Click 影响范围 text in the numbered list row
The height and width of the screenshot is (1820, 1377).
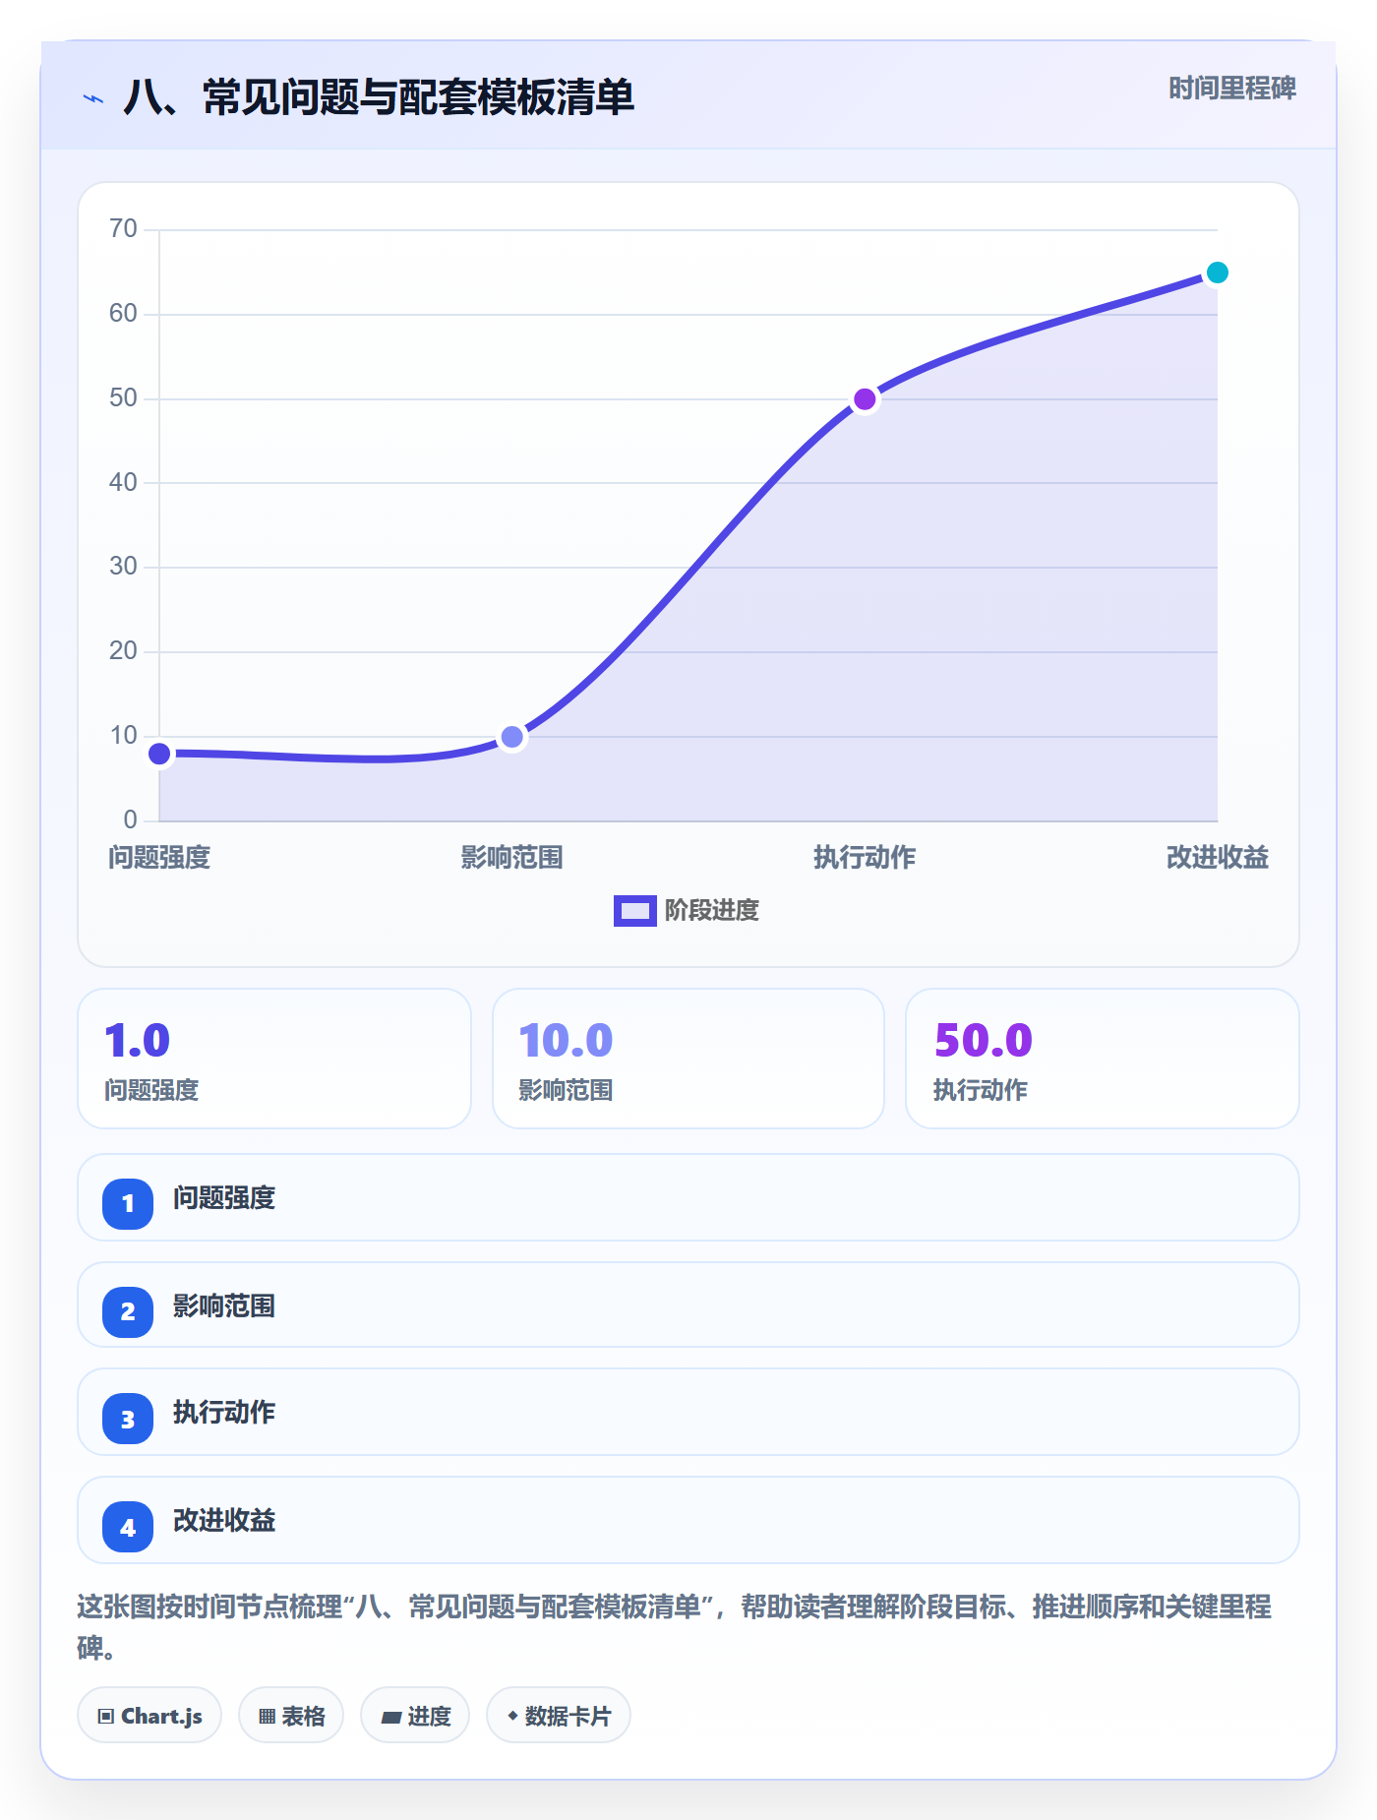coord(224,1306)
